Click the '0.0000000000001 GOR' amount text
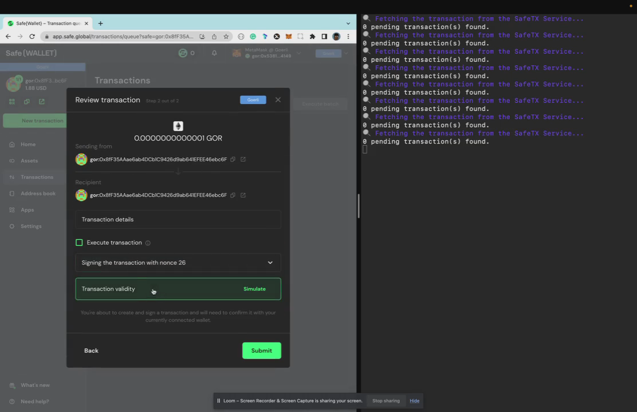This screenshot has width=637, height=412. (x=178, y=138)
